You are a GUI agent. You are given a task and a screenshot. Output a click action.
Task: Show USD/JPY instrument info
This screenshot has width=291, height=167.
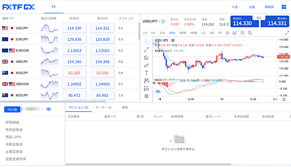163,21
